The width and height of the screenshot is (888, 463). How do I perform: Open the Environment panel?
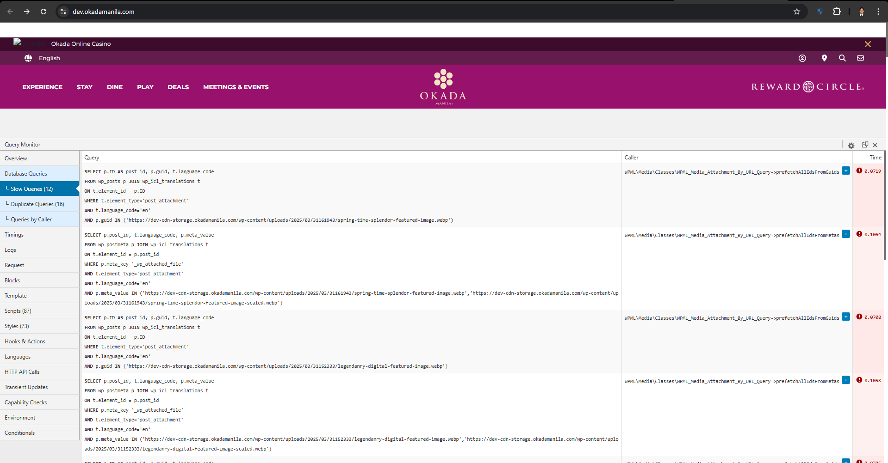(x=39, y=417)
